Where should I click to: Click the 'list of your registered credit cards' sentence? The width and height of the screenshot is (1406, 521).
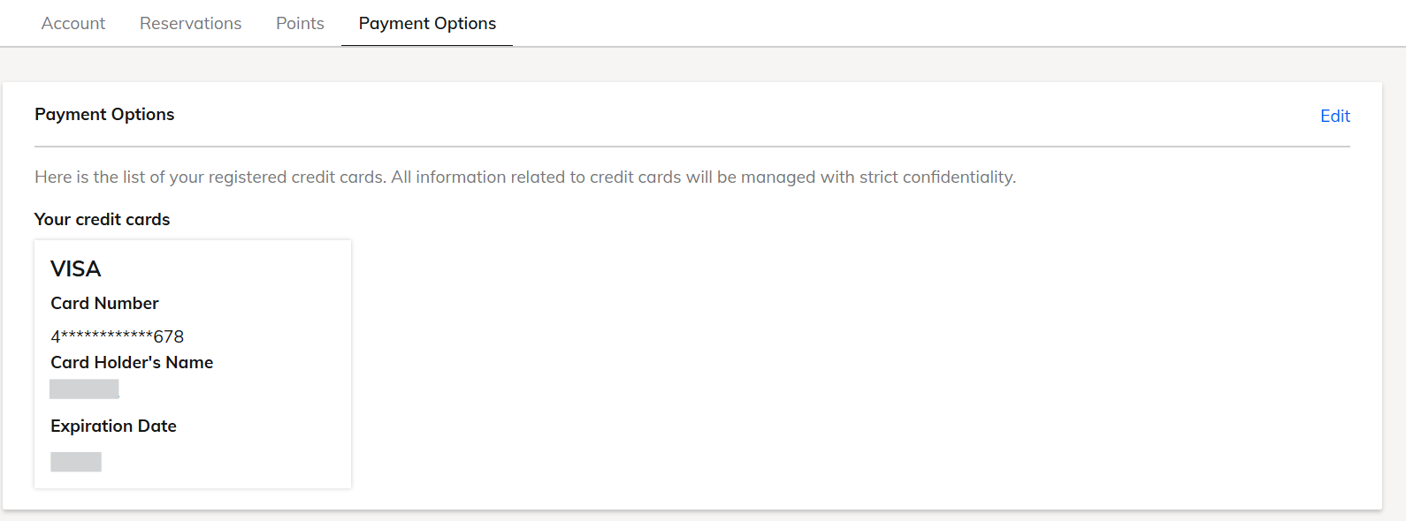point(210,177)
